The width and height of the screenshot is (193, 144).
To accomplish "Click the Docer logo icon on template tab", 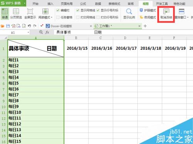I will (x=48, y=26).
